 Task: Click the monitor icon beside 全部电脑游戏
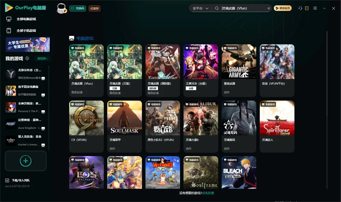pos(9,19)
